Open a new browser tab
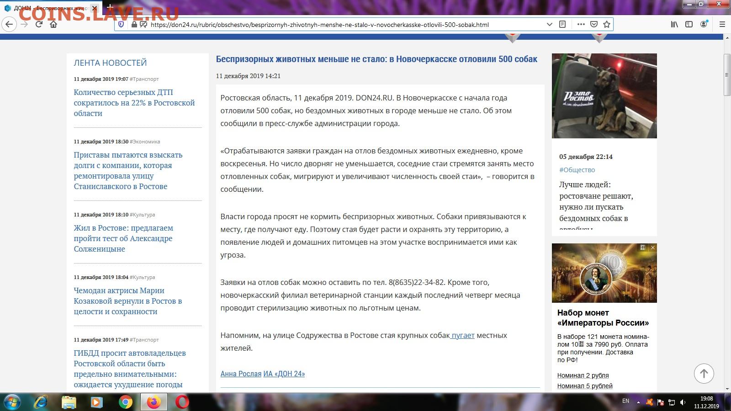Viewport: 731px width, 411px height. [x=110, y=8]
